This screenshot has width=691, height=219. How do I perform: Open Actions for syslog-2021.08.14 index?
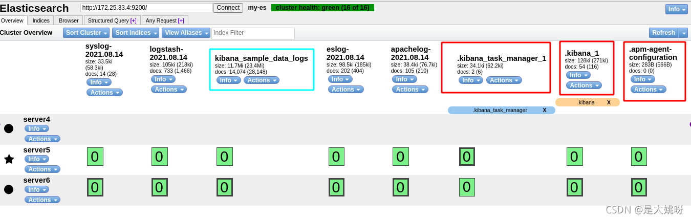coord(104,93)
